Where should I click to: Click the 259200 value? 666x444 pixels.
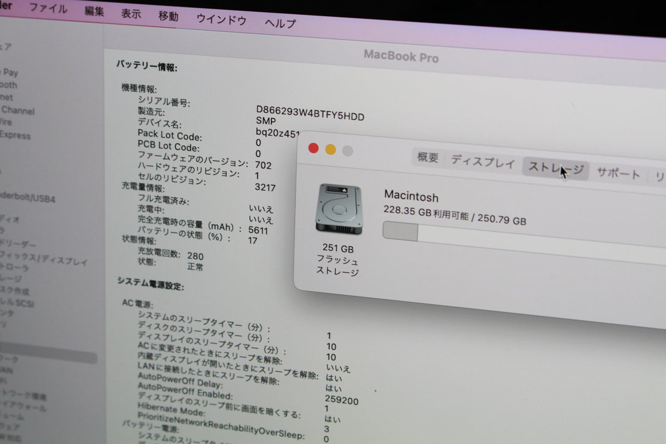[341, 400]
